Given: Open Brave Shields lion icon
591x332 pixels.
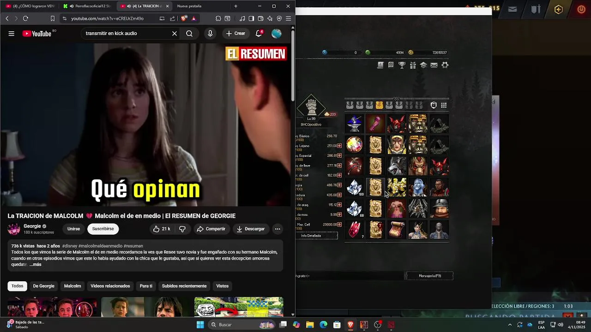Looking at the screenshot, I should click(184, 18).
